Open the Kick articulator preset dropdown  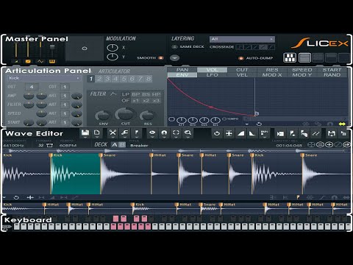tap(44, 78)
